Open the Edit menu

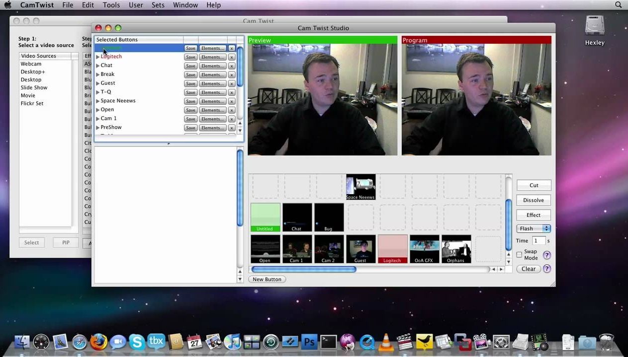click(88, 5)
